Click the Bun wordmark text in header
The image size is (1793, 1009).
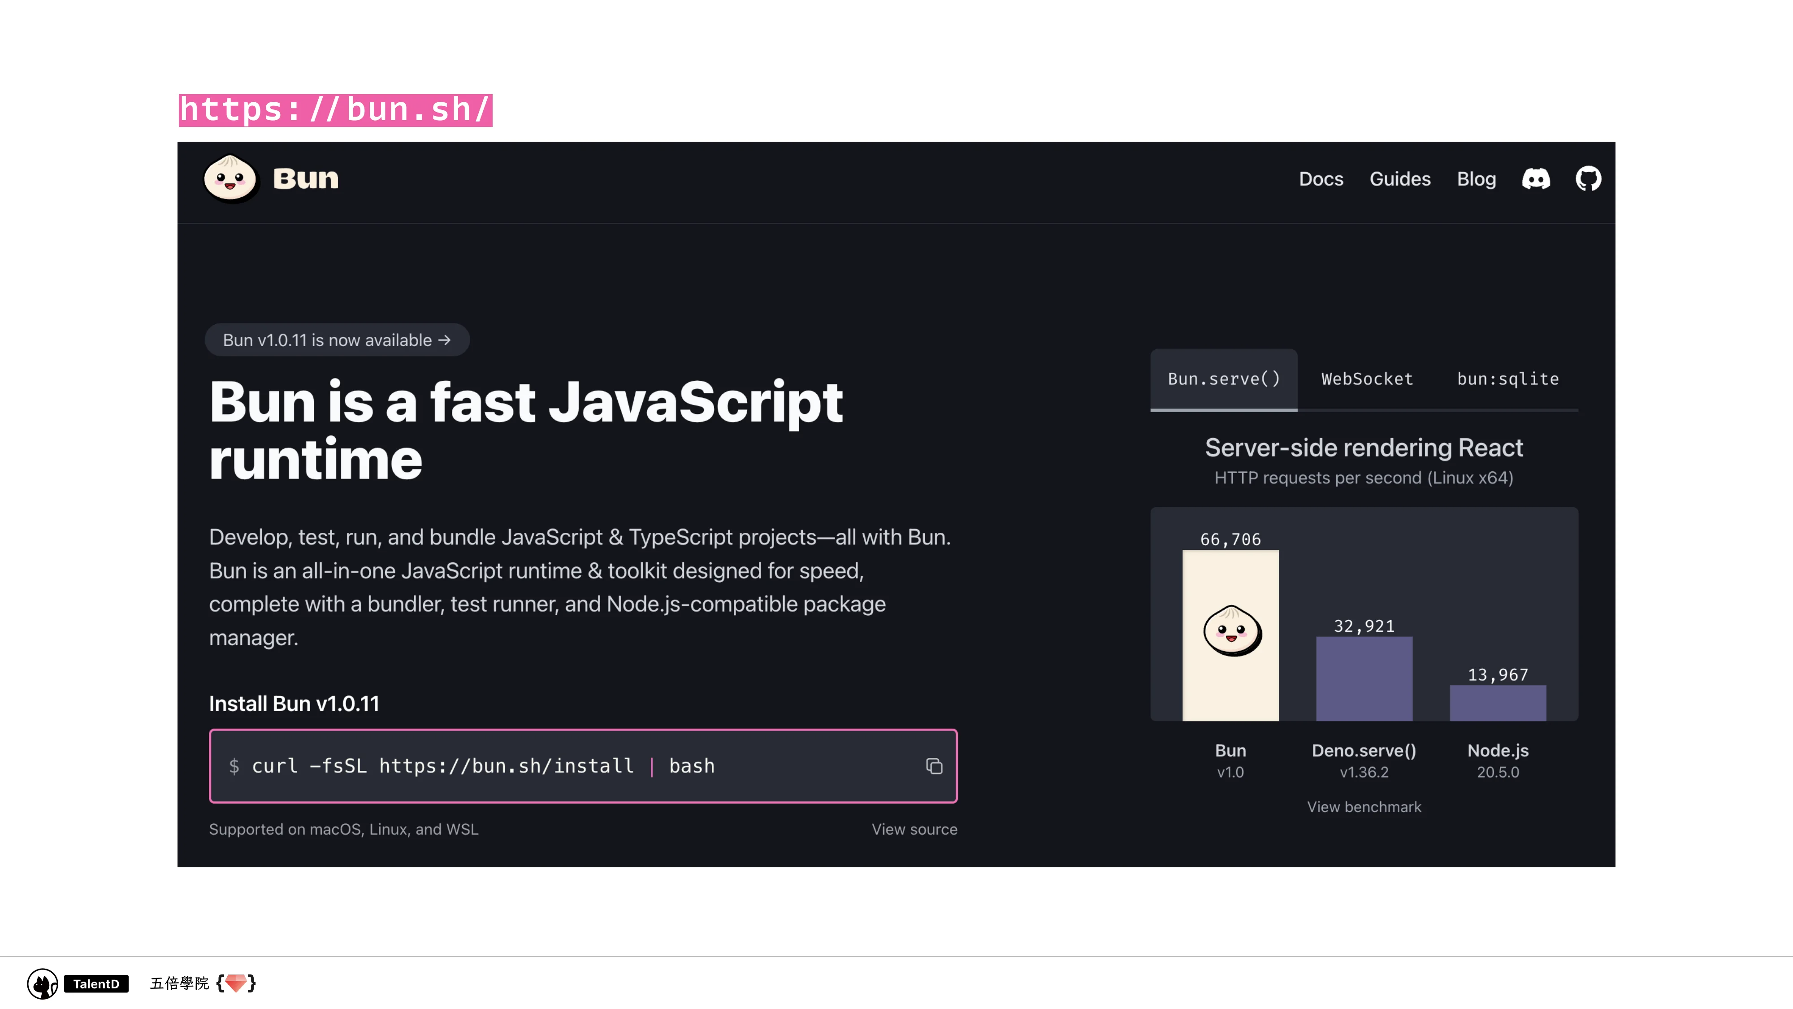tap(306, 179)
